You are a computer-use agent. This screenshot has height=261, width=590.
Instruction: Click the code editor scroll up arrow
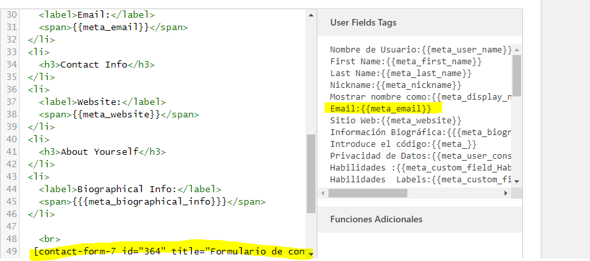311,15
